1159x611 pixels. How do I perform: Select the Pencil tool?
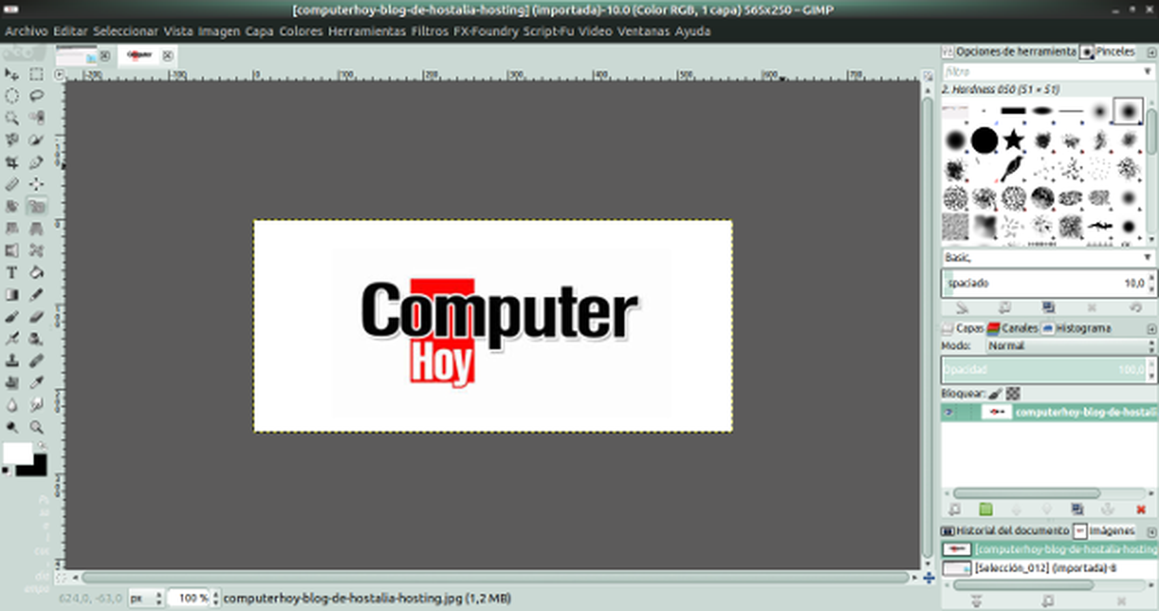point(37,295)
